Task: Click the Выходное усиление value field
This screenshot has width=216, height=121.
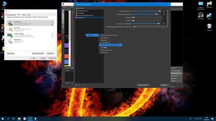Action: (164, 24)
